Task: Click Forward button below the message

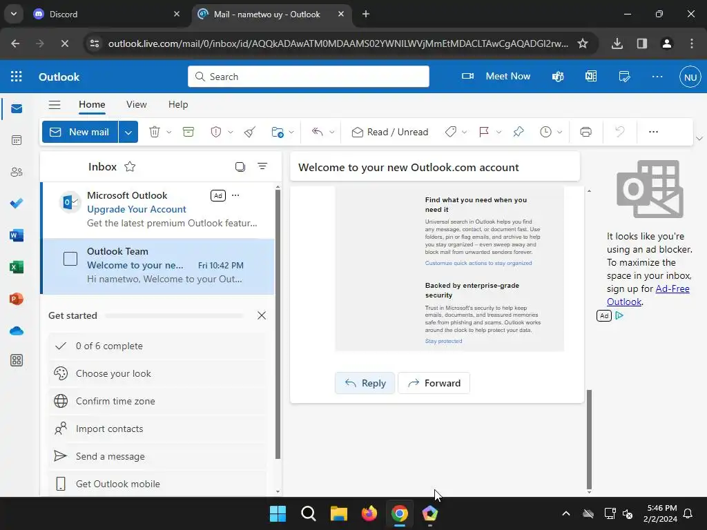Action: pos(434,383)
